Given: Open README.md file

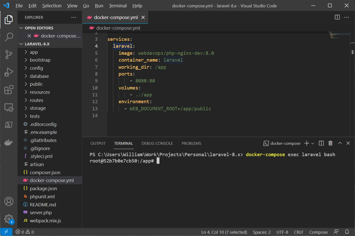Looking at the screenshot, I should (50, 205).
